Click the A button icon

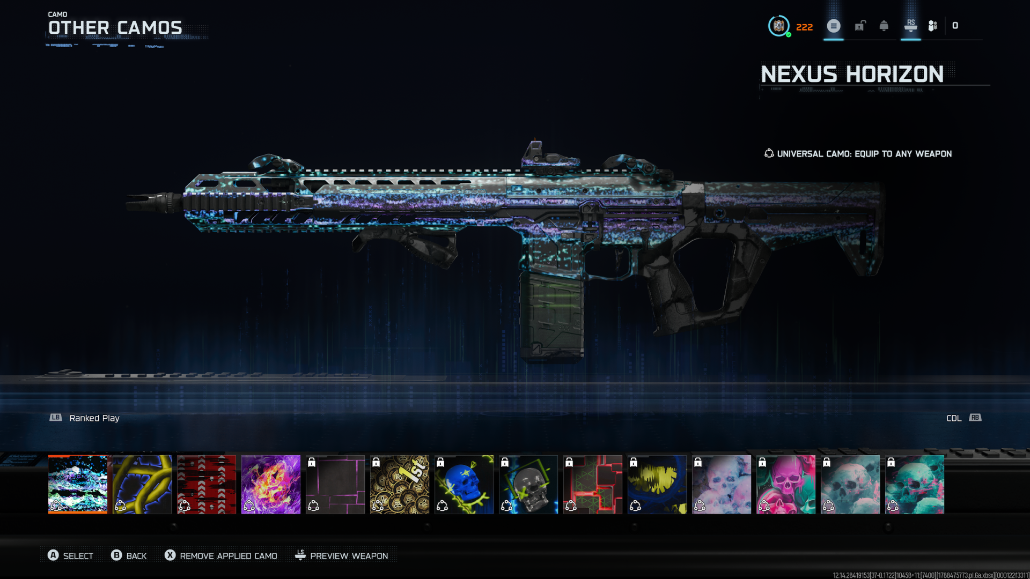(53, 555)
